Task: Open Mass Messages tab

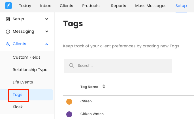Action: point(151,6)
